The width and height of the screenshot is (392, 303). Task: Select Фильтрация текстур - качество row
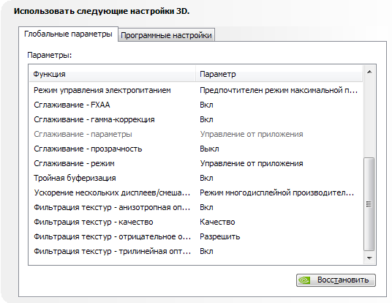pos(196,222)
